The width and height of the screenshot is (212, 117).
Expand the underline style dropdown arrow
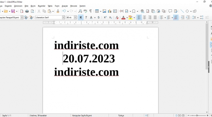coord(95,18)
